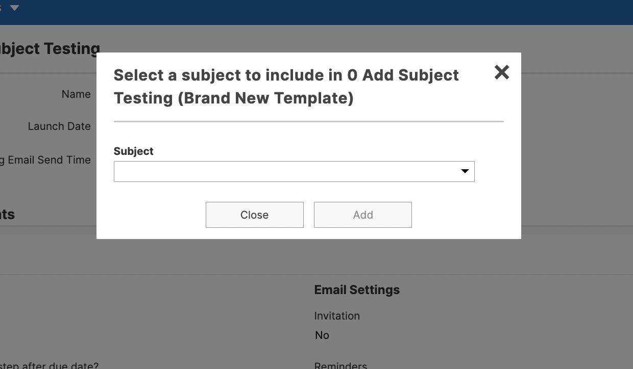Click the Name label behind the dialog
Image resolution: width=633 pixels, height=369 pixels.
(x=76, y=94)
